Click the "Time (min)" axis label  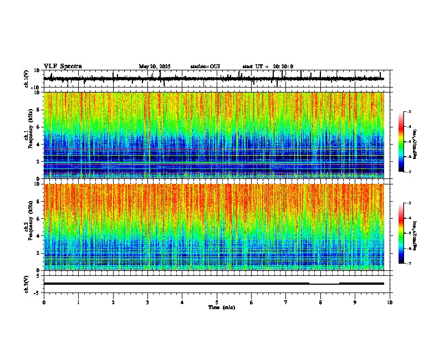tap(222, 307)
